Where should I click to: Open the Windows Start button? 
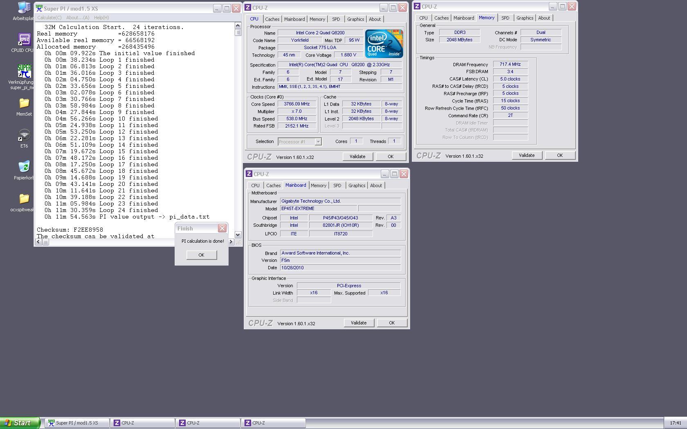[x=20, y=423]
